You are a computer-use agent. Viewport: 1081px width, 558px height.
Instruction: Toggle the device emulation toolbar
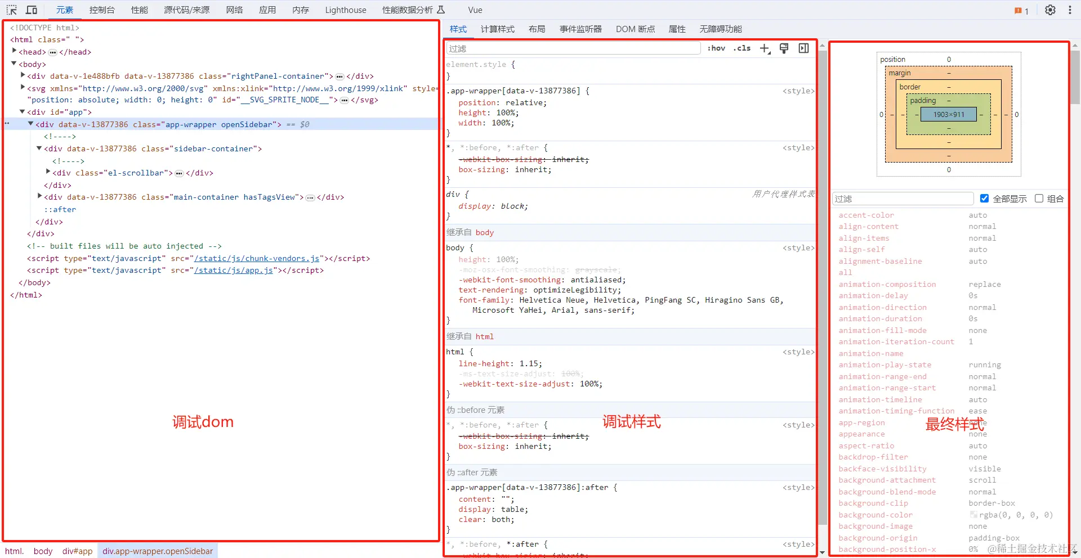(x=32, y=10)
